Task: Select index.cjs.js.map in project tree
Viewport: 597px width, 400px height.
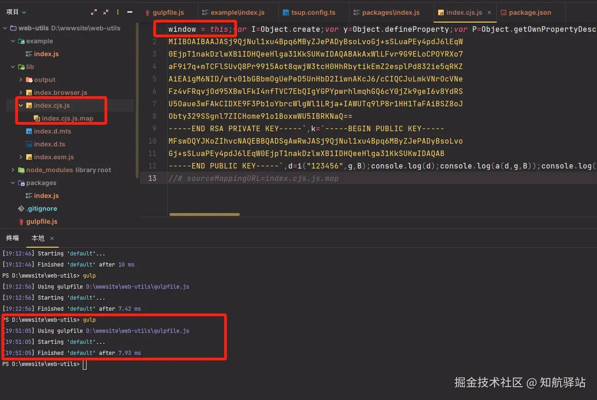Action: (68, 118)
